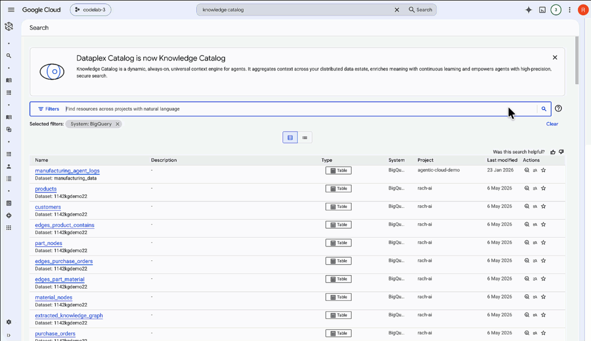Open the customers table link
Viewport: 591px width, 341px height.
tap(48, 207)
